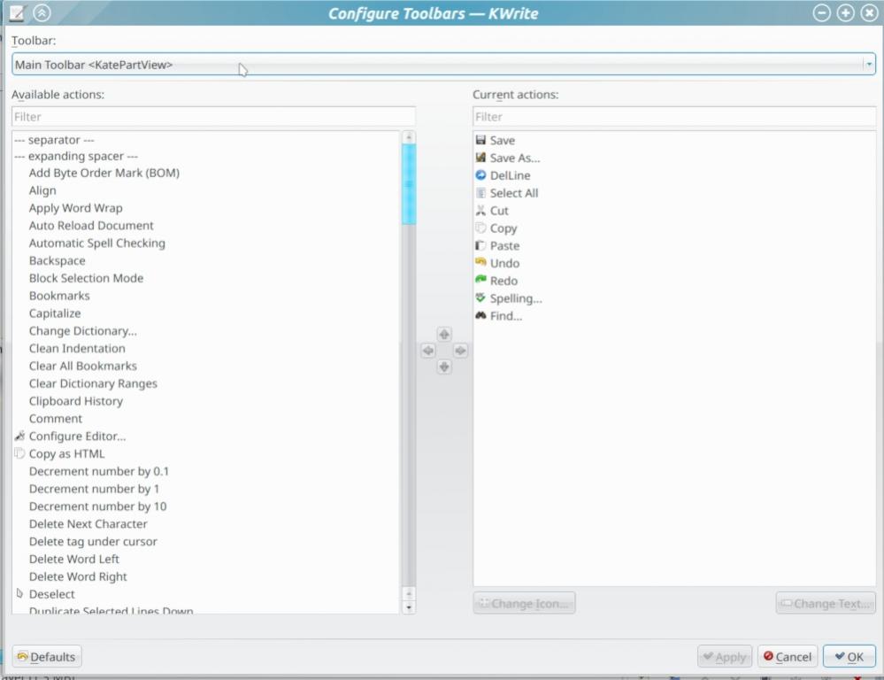Focus the Available actions filter field
The image size is (884, 680).
click(x=213, y=117)
